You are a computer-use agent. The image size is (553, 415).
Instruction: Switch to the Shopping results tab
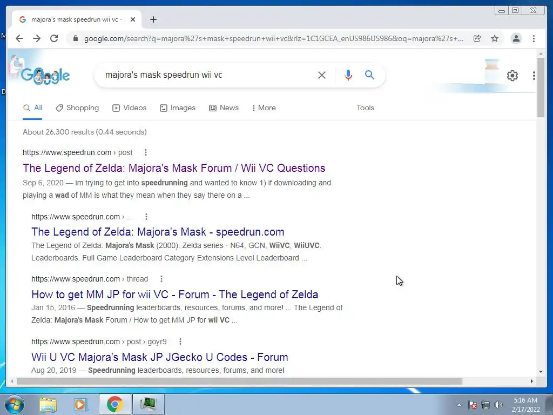point(78,108)
